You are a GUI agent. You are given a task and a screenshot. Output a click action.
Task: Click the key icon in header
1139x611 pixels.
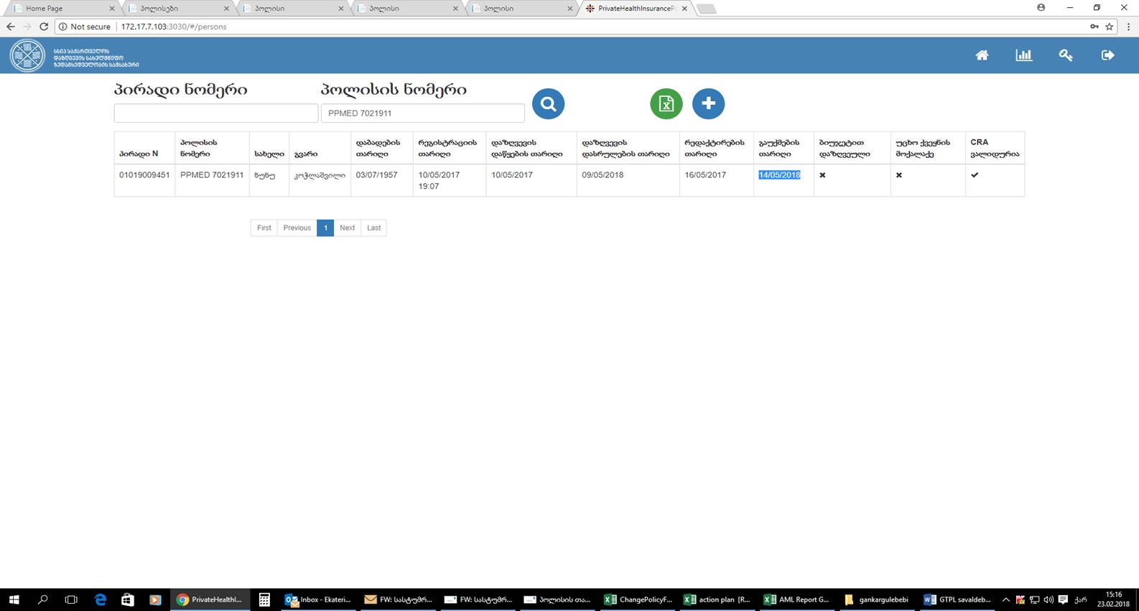pos(1066,55)
